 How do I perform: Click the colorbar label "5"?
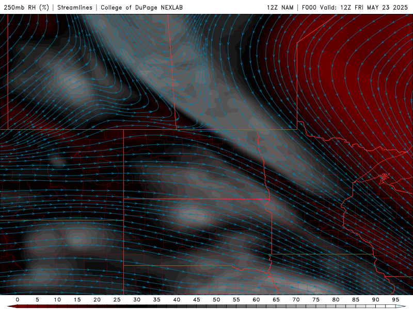pos(37,300)
